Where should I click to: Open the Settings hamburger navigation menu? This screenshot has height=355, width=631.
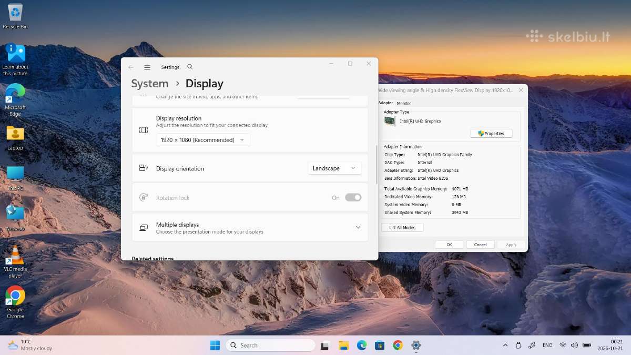tap(147, 67)
